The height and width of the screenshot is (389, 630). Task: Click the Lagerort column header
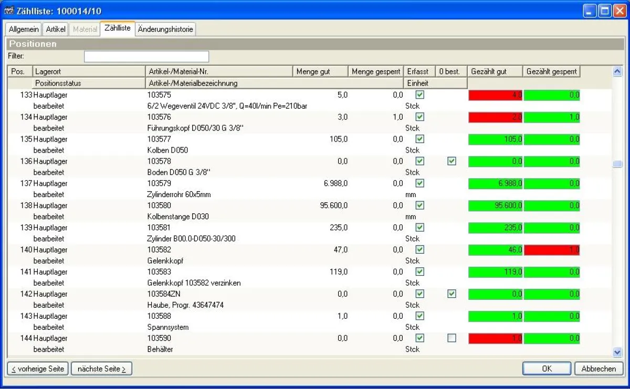89,71
